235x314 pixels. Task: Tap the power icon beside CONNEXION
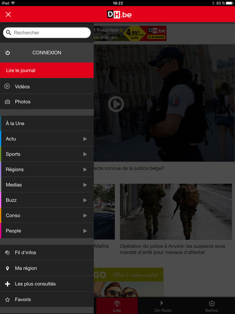[x=8, y=53]
